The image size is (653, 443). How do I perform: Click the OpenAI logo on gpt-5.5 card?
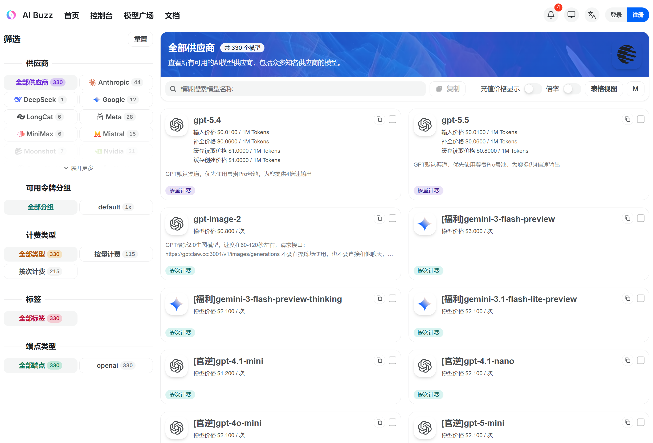pos(425,125)
